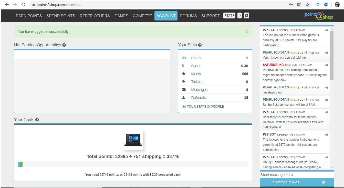Image resolution: width=344 pixels, height=188 pixels.
Task: Click the goal progress bar
Action: tap(133, 164)
